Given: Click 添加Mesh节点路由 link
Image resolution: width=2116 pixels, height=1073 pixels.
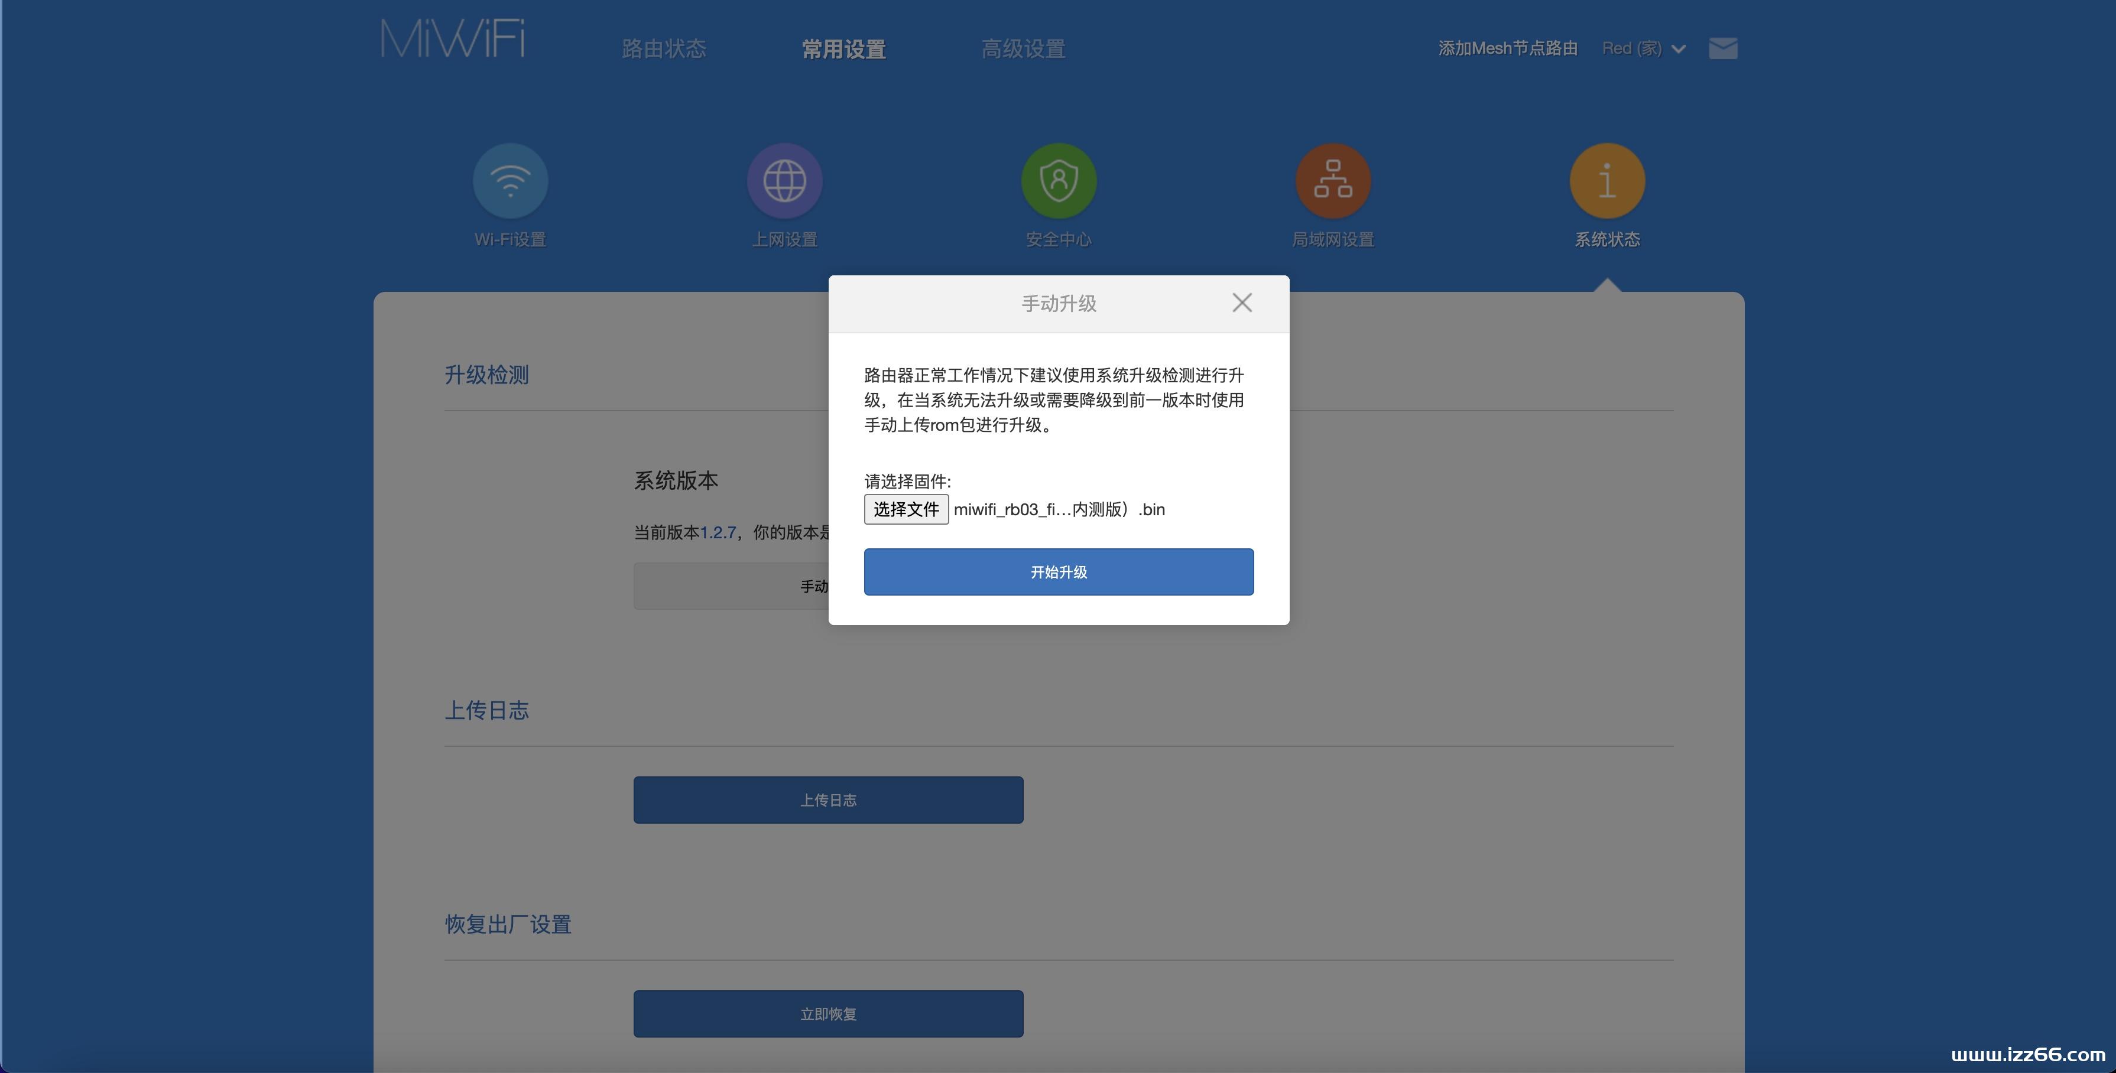Looking at the screenshot, I should coord(1508,48).
